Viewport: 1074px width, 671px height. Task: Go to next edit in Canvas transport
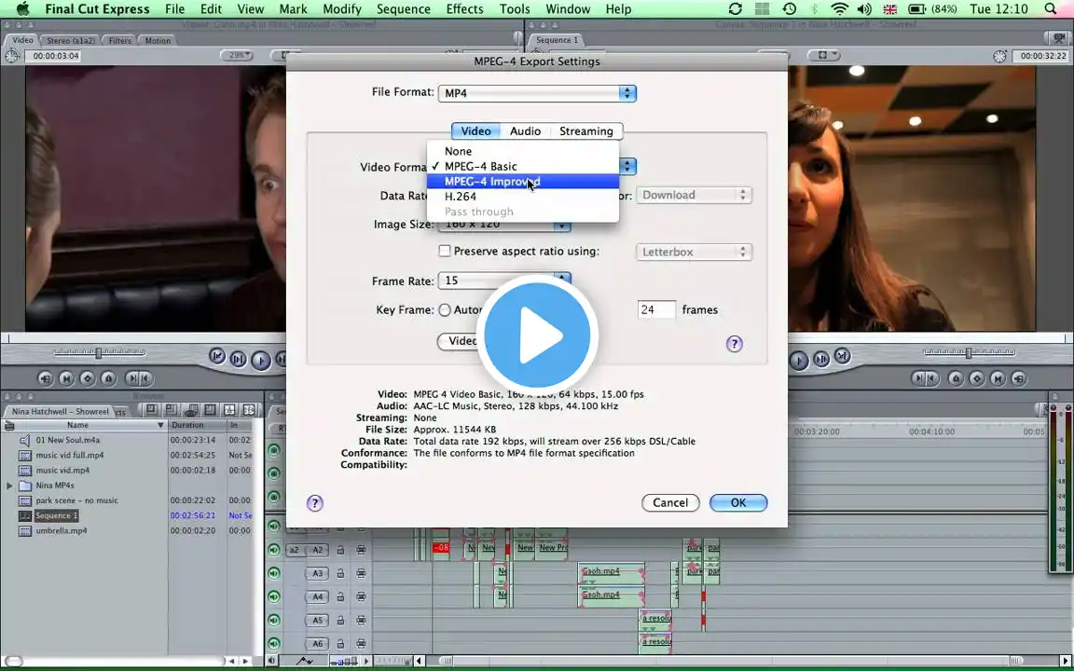click(843, 356)
